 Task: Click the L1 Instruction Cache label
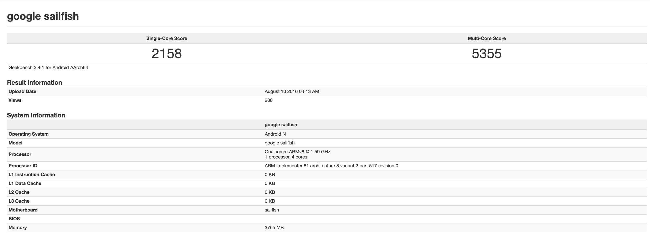(x=32, y=175)
